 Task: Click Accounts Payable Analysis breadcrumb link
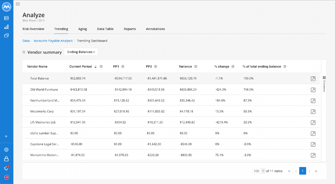tap(53, 41)
